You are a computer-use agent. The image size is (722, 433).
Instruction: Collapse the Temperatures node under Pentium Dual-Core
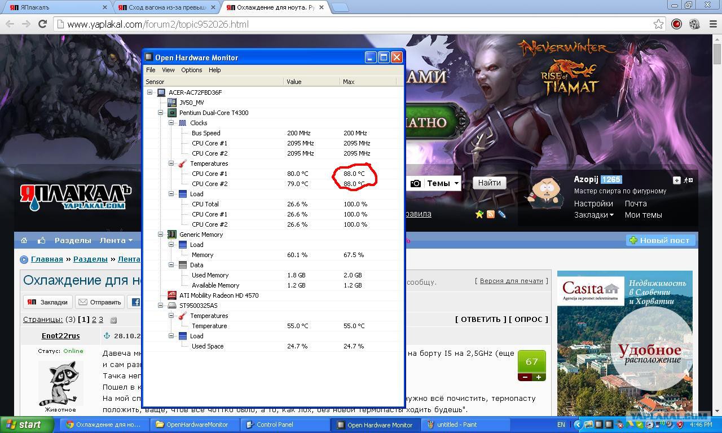click(x=171, y=164)
